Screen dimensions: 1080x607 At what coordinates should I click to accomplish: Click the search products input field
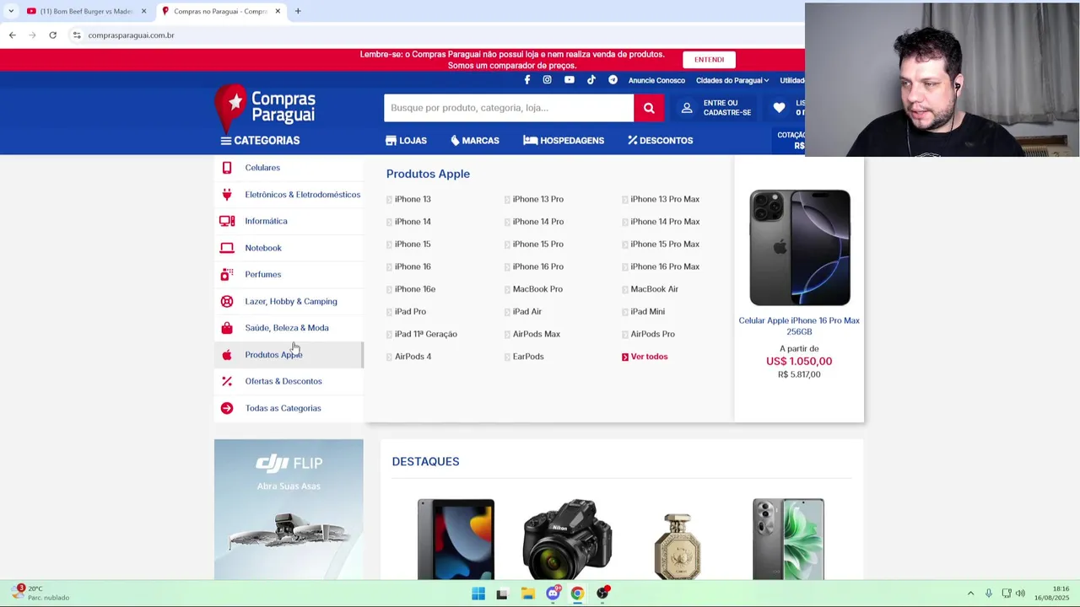tap(509, 108)
